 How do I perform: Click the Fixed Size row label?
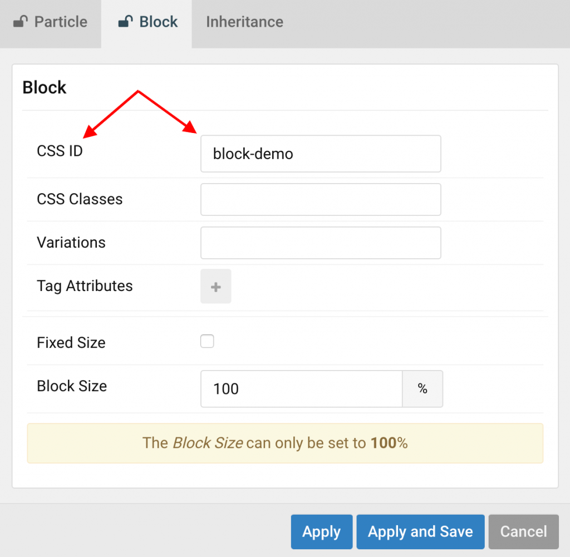tap(71, 343)
